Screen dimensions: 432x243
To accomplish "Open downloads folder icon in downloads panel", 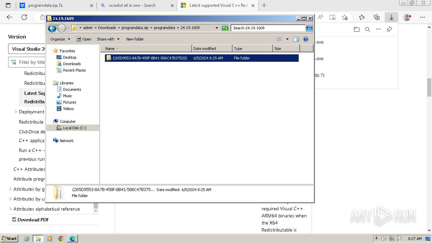I will point(357,29).
